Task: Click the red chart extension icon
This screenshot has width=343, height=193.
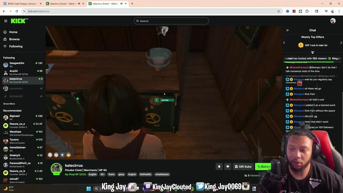Action: click(294, 11)
